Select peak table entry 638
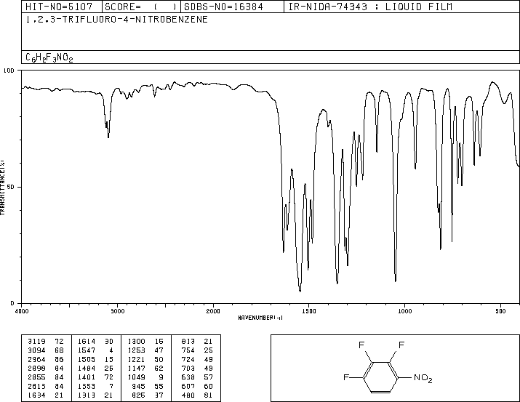Screen dimensions: 520x402 (188, 377)
